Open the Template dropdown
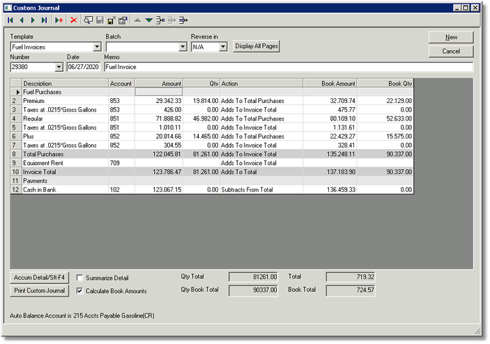 pos(97,47)
